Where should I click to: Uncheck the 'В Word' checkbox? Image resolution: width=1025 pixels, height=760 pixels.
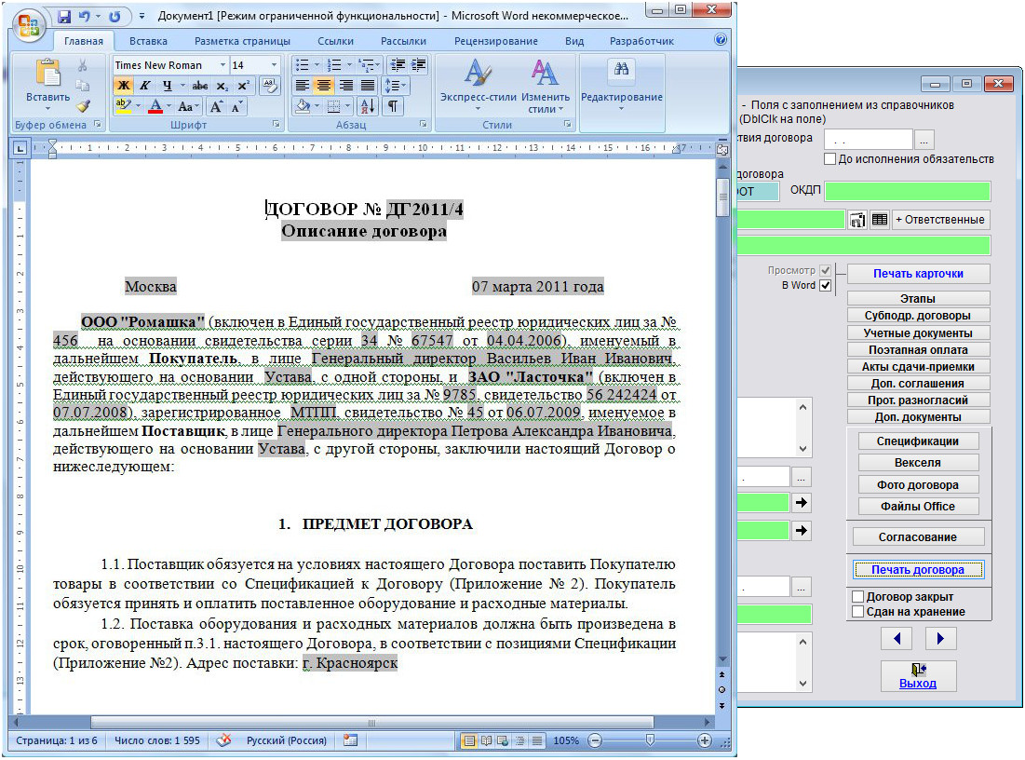(x=825, y=285)
